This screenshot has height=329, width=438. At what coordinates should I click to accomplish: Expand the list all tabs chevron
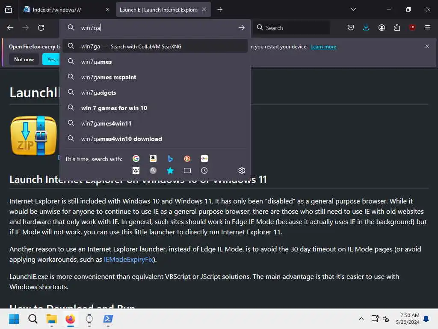353,9
